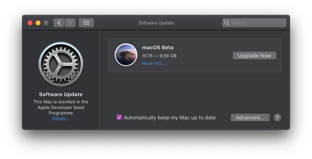Focus the Search field

[254, 23]
